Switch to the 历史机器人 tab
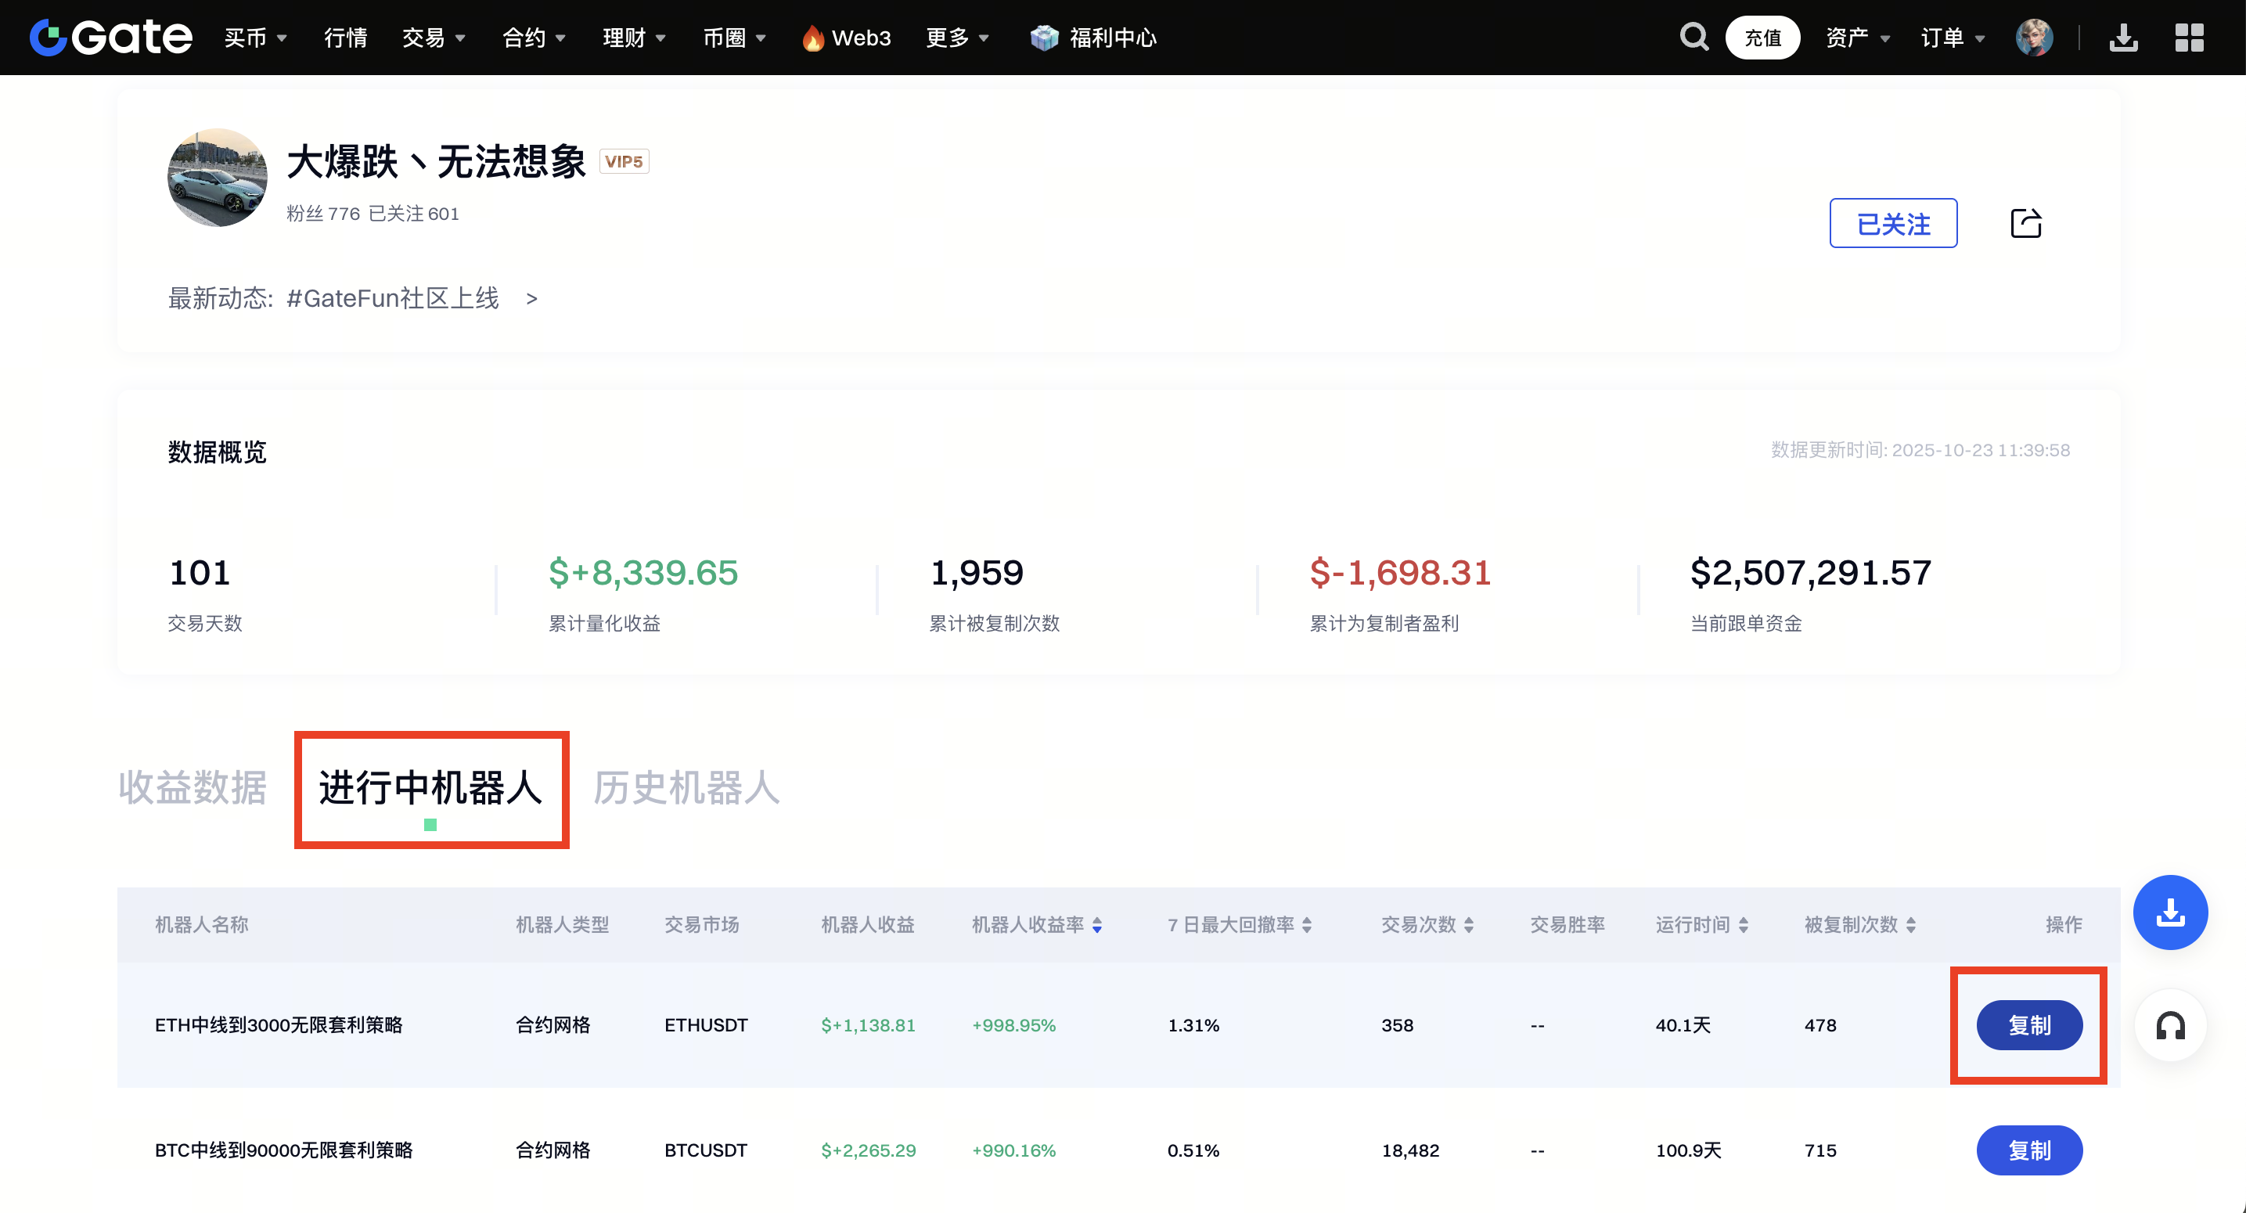 (x=686, y=787)
